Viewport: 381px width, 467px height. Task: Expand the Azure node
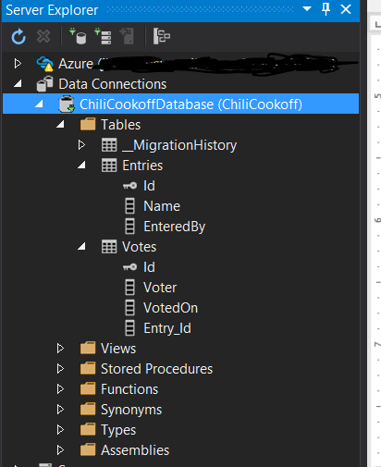click(18, 64)
